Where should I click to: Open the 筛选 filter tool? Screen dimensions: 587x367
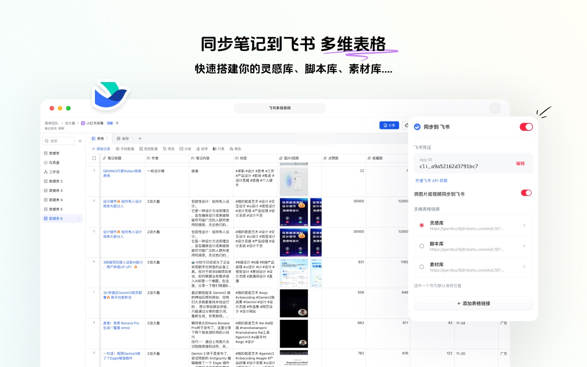(168, 149)
